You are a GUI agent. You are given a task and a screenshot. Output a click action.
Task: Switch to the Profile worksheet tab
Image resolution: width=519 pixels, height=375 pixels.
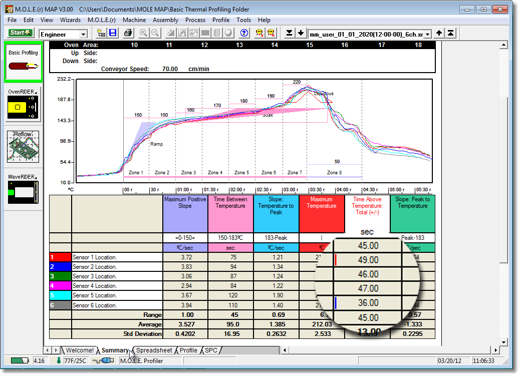(x=188, y=350)
